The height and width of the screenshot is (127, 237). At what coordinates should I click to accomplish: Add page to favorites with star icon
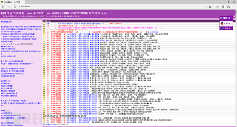point(210,7)
